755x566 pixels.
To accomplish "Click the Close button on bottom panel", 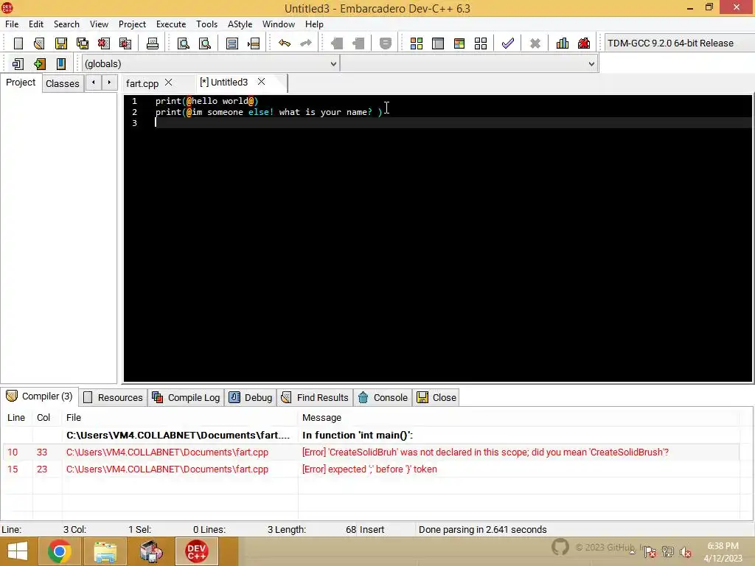I will pos(437,397).
